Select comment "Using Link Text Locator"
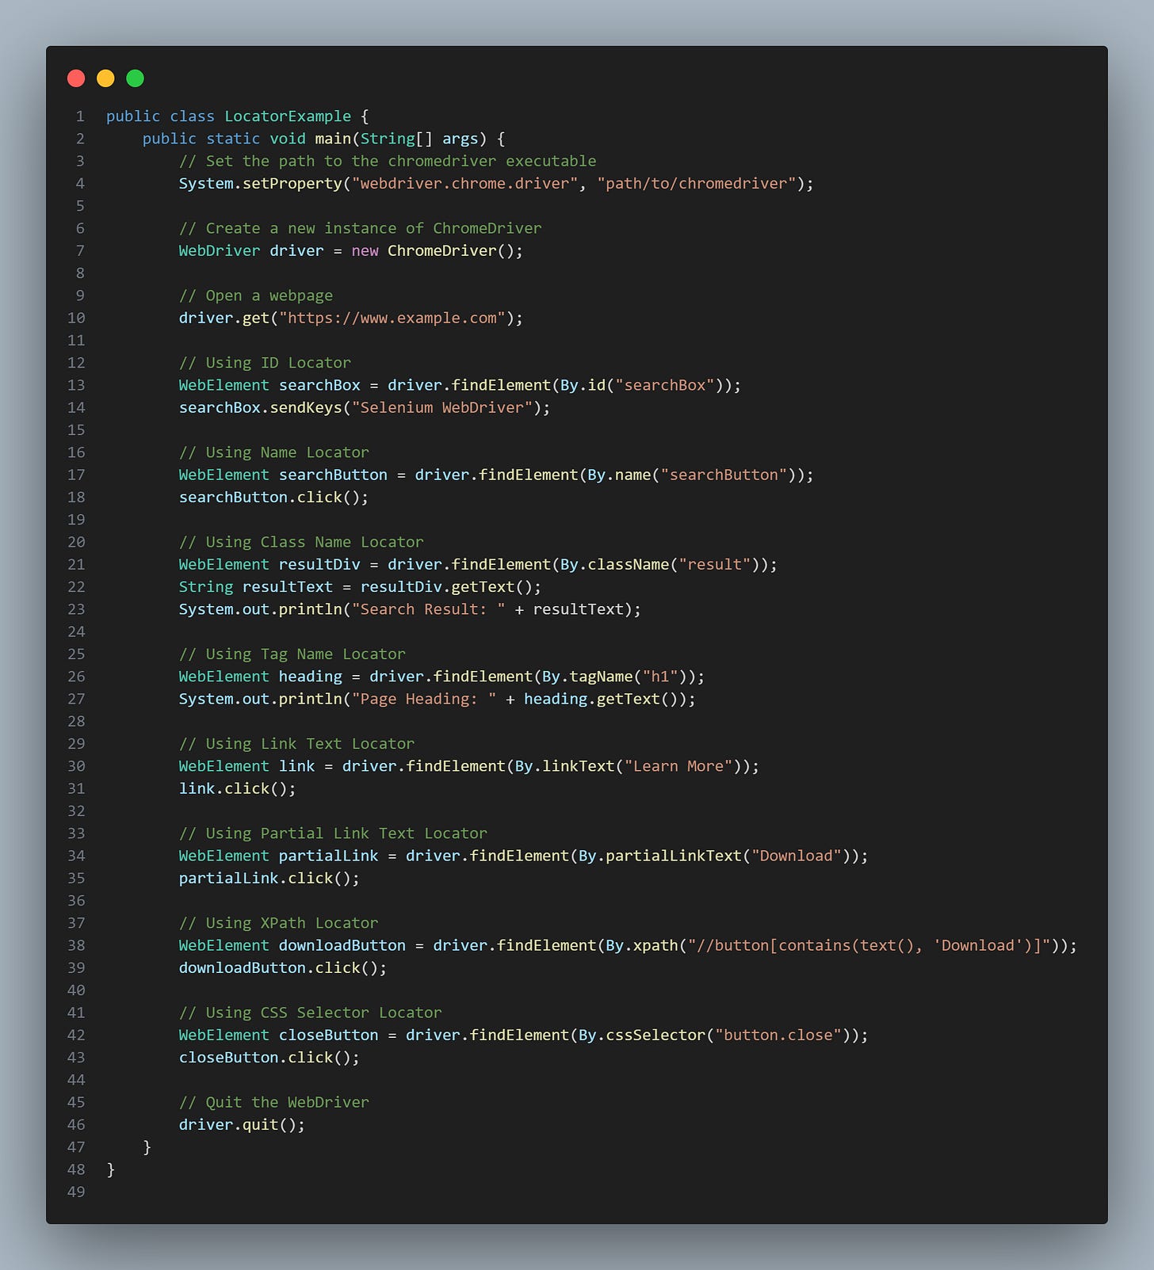Viewport: 1154px width, 1270px height. (296, 744)
